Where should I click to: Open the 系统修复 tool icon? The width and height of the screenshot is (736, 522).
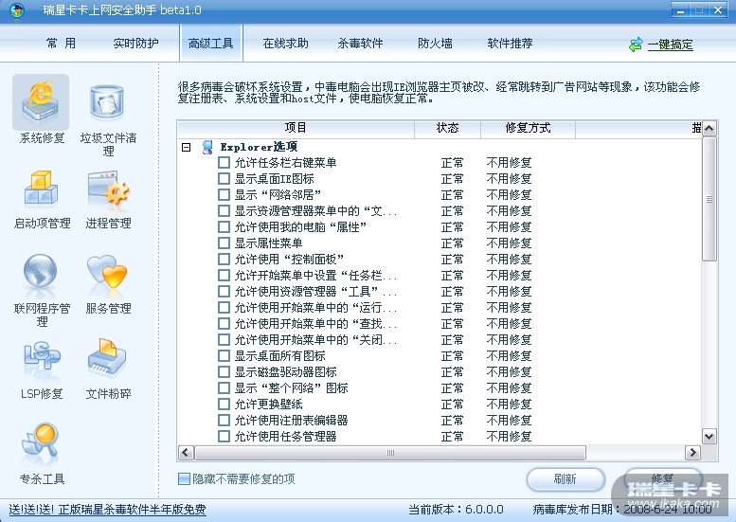(x=41, y=102)
